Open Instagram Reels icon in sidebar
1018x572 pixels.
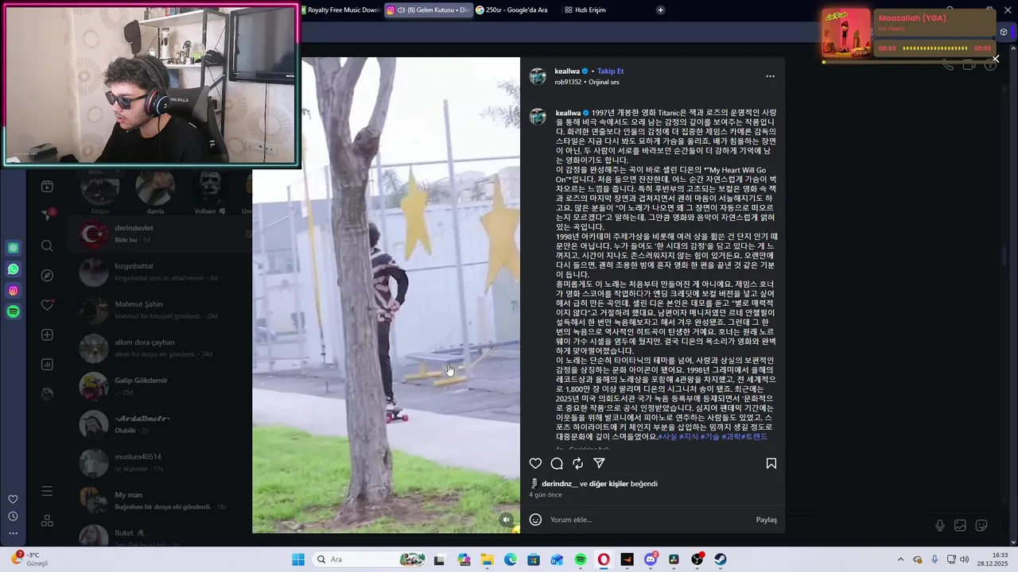[47, 187]
